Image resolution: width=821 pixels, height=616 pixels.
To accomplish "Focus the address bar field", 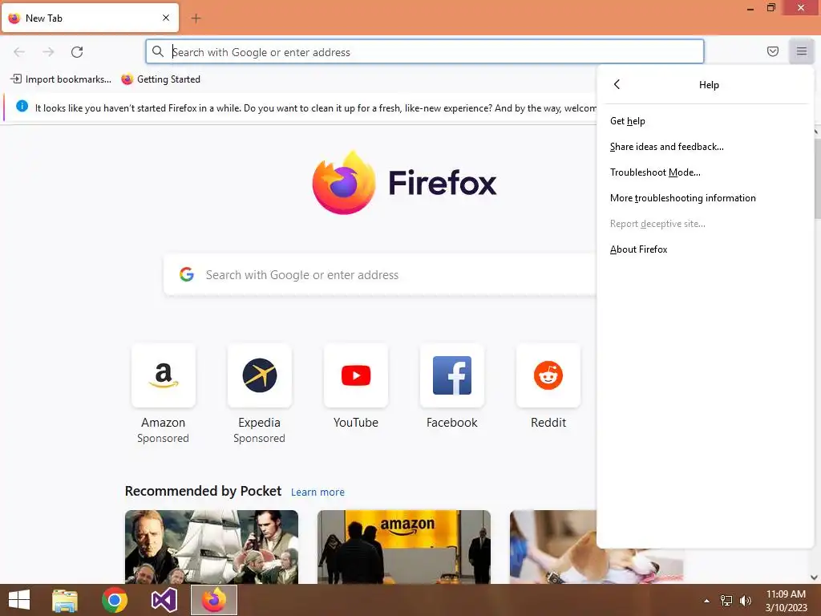I will pos(425,52).
